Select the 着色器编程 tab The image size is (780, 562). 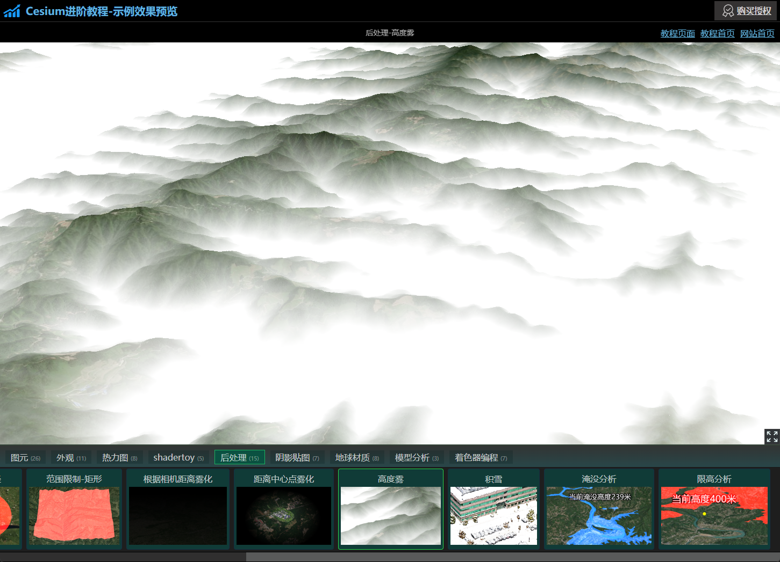click(x=481, y=457)
